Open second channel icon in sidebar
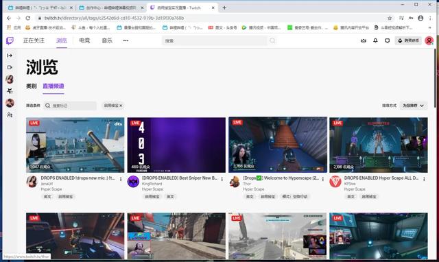This screenshot has height=262, width=439. pos(10,91)
